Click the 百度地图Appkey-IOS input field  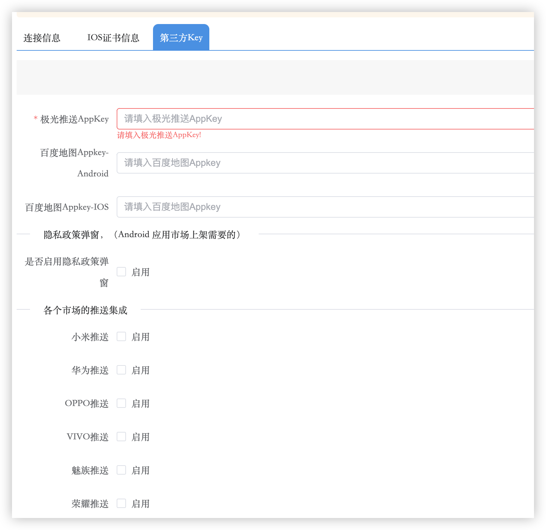(x=325, y=207)
